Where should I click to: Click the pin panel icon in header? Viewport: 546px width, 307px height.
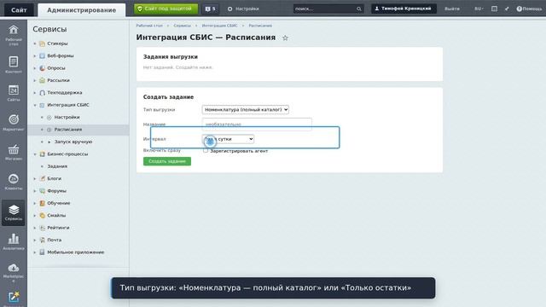point(507,9)
